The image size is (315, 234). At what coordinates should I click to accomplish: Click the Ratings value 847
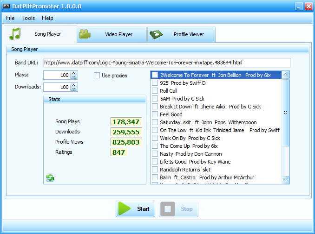point(119,152)
